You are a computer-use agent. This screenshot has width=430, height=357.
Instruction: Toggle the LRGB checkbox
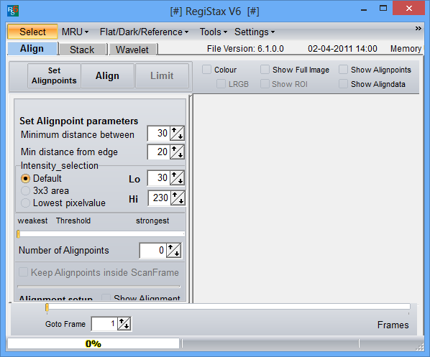pyautogui.click(x=221, y=84)
